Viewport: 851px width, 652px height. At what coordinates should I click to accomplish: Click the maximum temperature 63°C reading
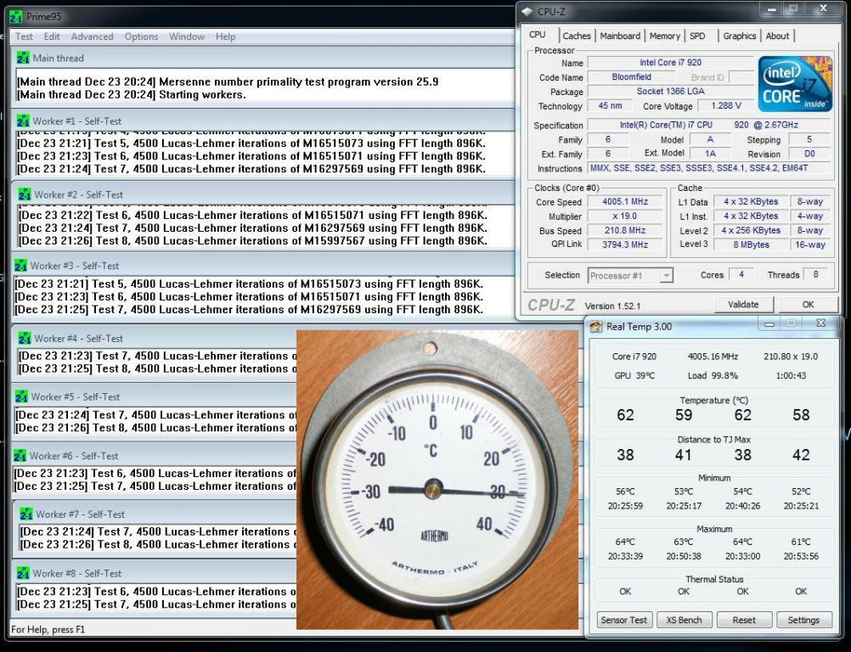tap(684, 542)
